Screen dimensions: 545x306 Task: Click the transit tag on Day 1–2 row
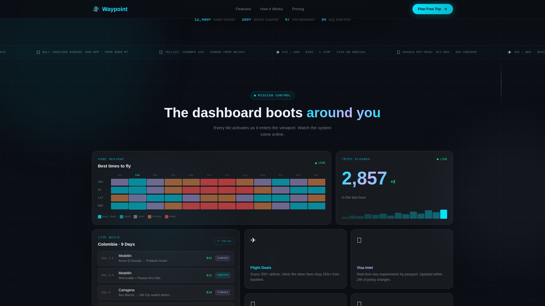[223, 258]
